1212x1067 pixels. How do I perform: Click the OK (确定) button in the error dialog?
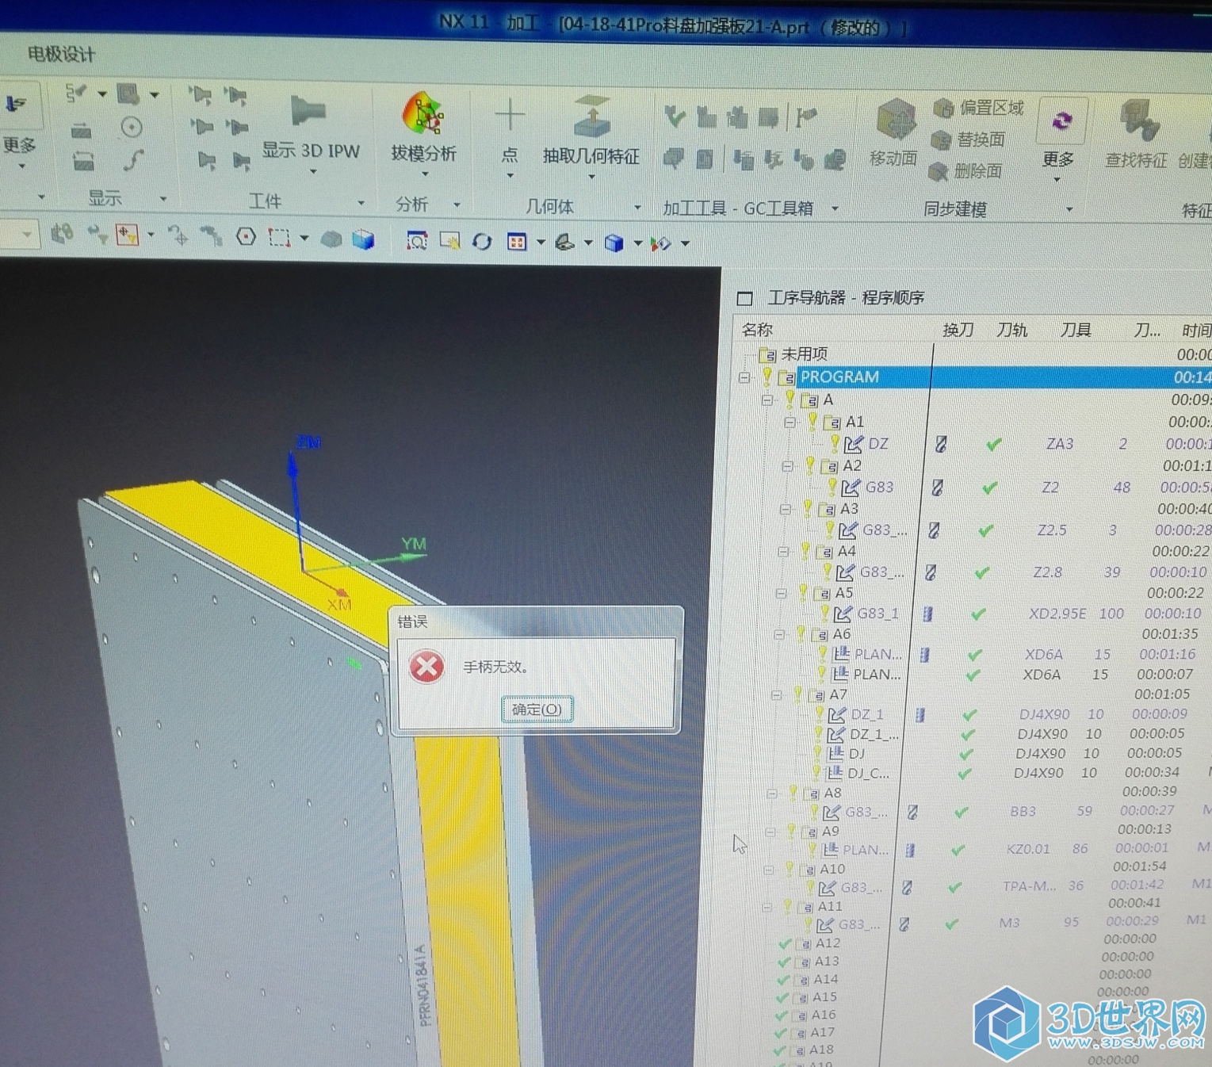[x=537, y=709]
